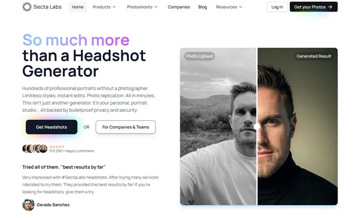The image size is (363, 218).
Task: Click the Secta Labs logo icon
Action: 26,7
